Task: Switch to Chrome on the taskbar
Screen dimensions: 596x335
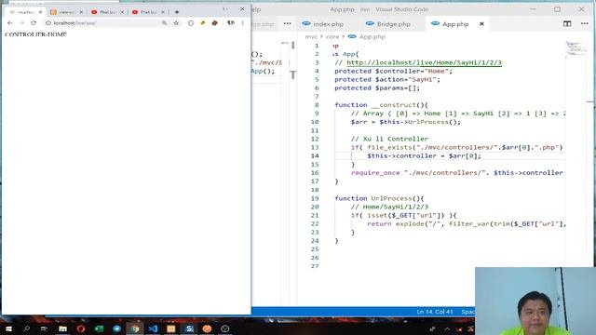Action: pos(135,328)
